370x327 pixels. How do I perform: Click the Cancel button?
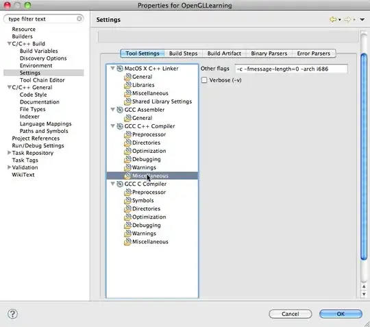coord(291,314)
